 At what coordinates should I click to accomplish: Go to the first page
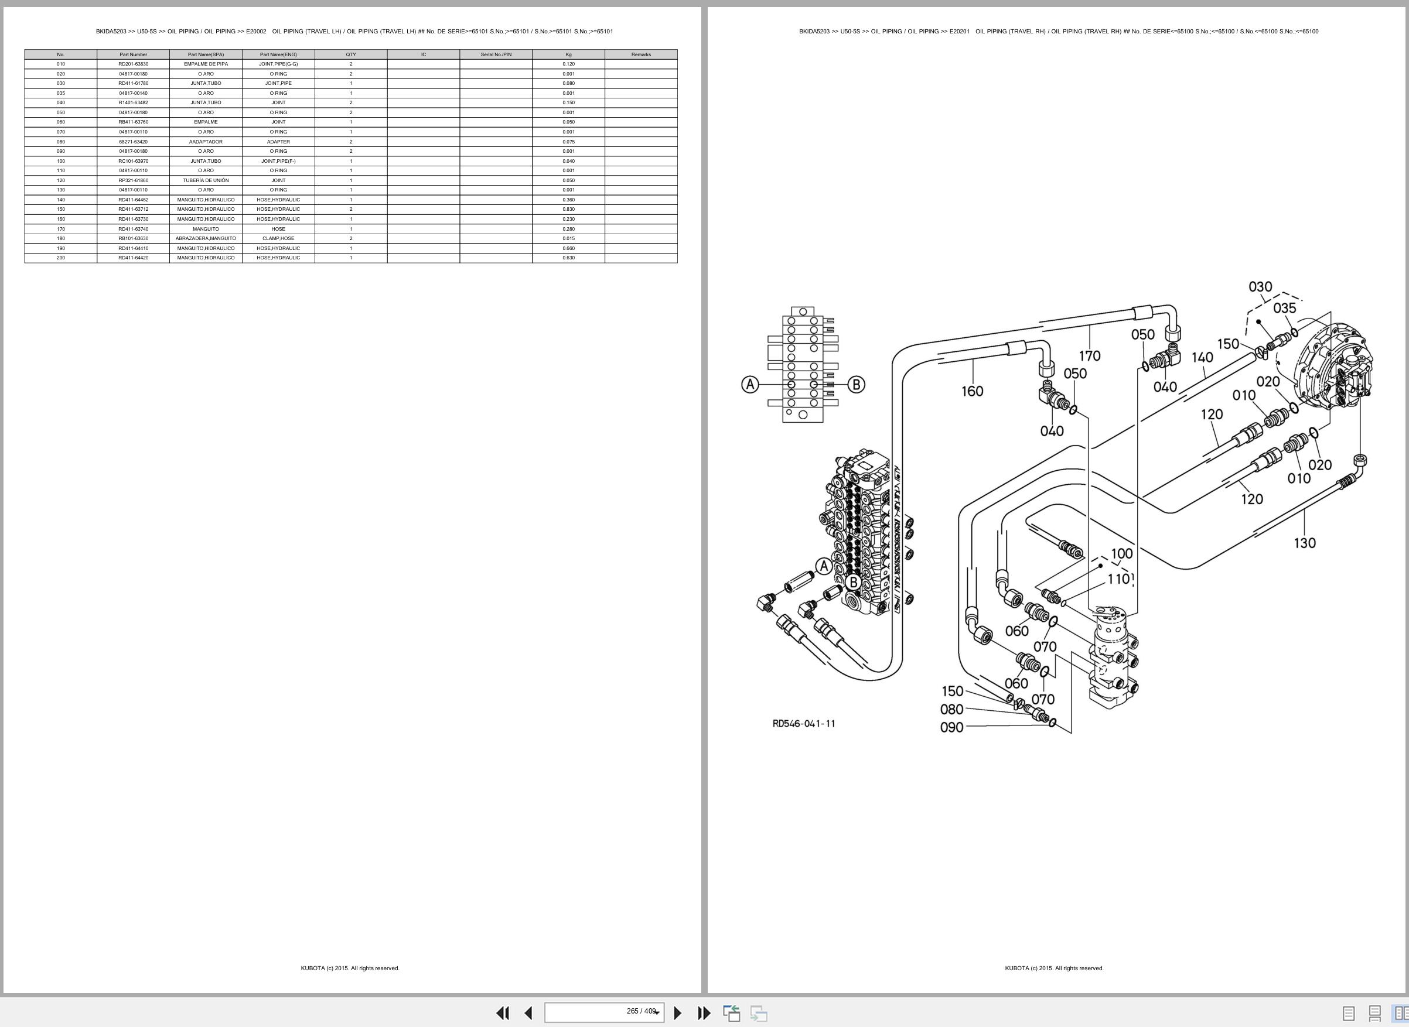point(503,1013)
